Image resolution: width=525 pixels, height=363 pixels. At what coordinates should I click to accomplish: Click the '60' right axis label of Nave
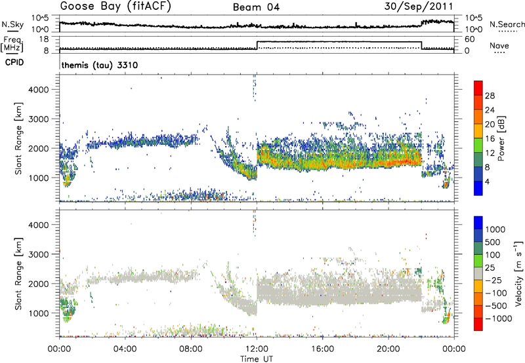coord(470,39)
